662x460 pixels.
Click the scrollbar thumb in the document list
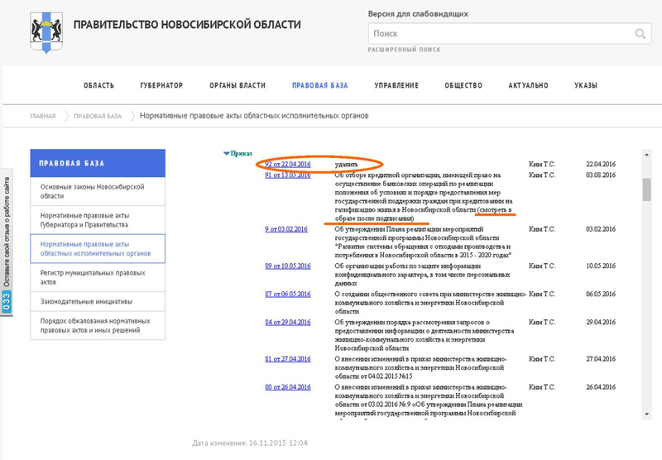646,189
